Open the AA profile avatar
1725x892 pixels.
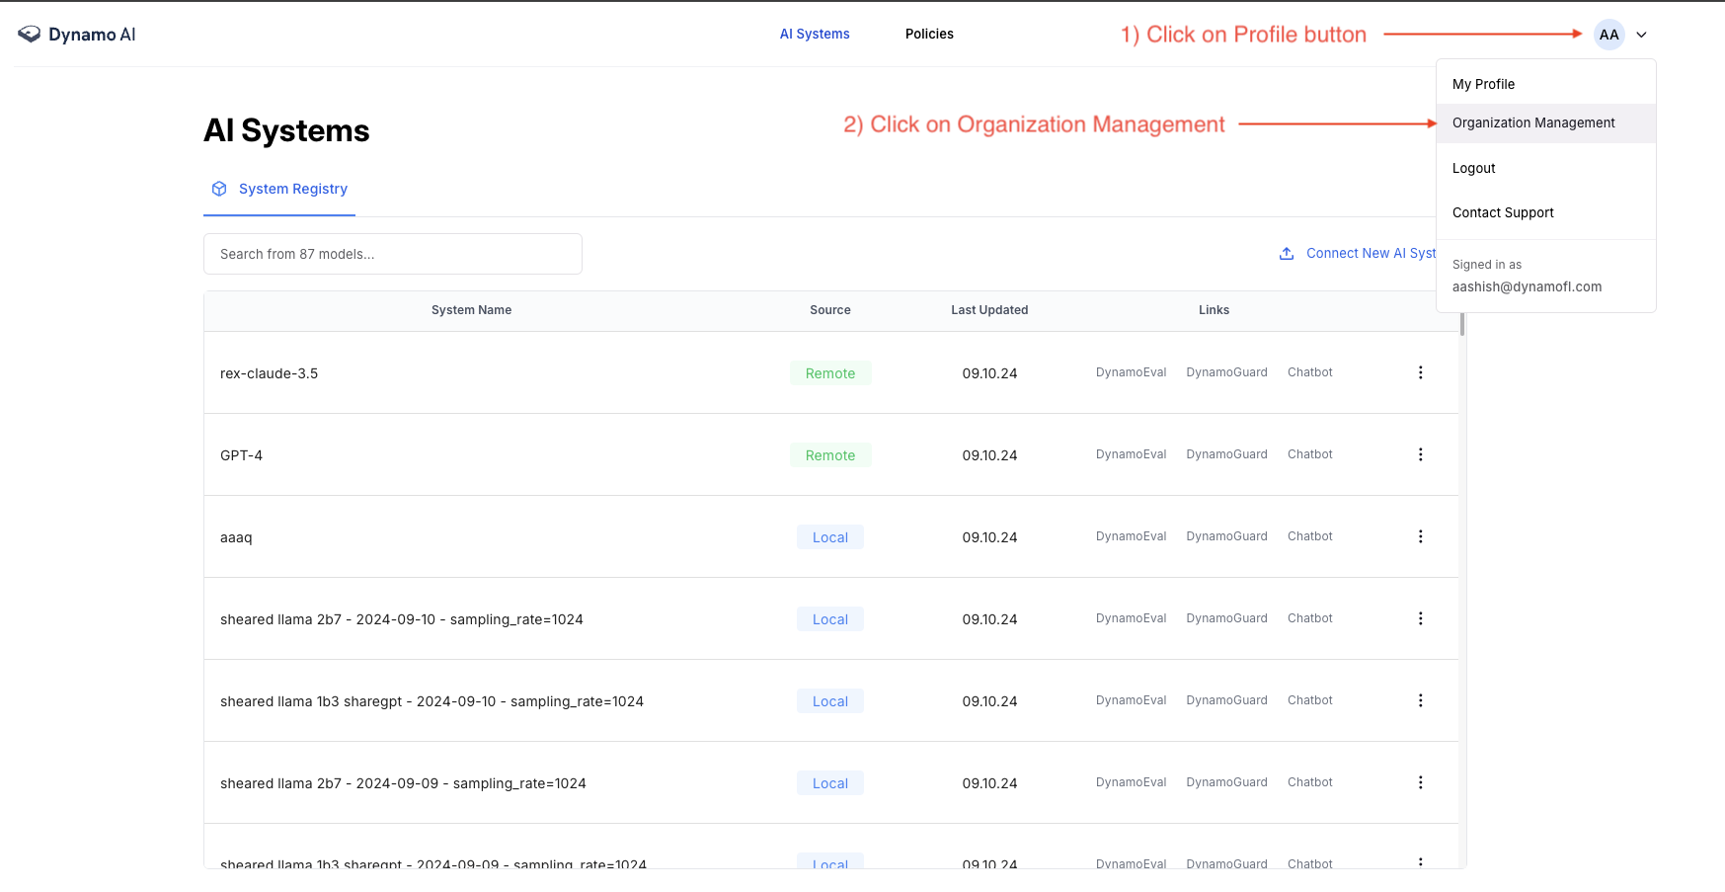point(1609,35)
